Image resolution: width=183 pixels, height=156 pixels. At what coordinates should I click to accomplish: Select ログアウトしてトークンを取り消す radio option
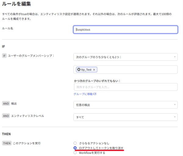(75, 148)
